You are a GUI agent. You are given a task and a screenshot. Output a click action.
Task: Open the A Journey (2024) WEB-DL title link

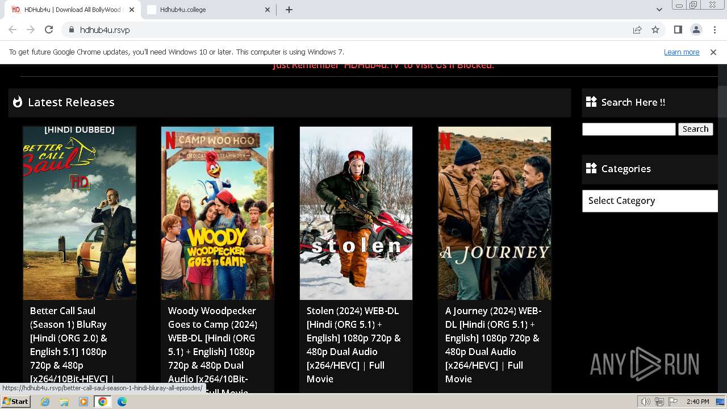(x=494, y=345)
